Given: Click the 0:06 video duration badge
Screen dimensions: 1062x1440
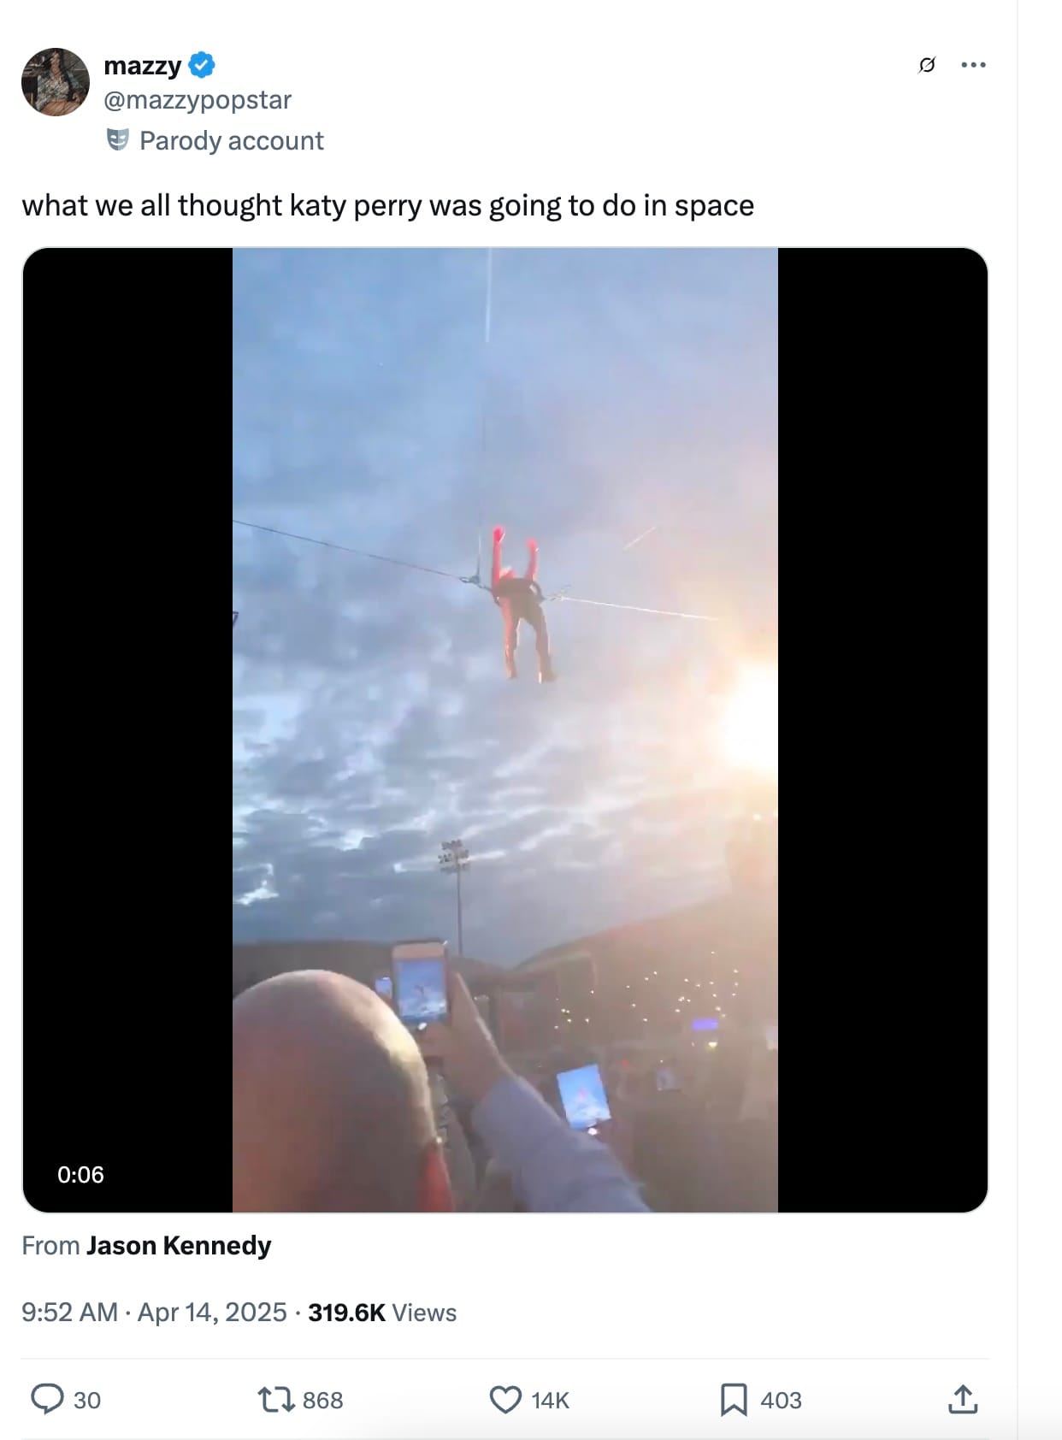Looking at the screenshot, I should (80, 1174).
